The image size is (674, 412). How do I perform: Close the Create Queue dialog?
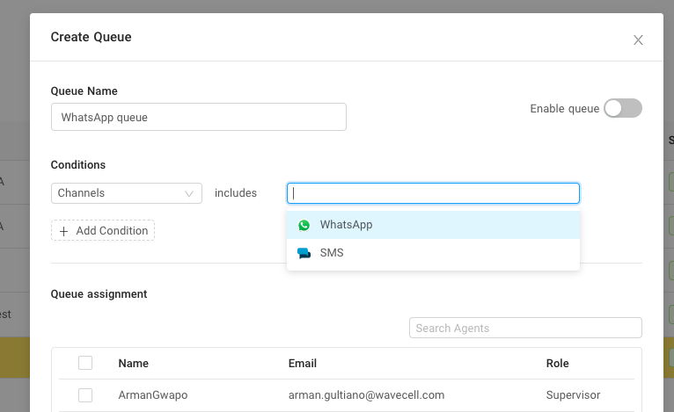tap(638, 40)
